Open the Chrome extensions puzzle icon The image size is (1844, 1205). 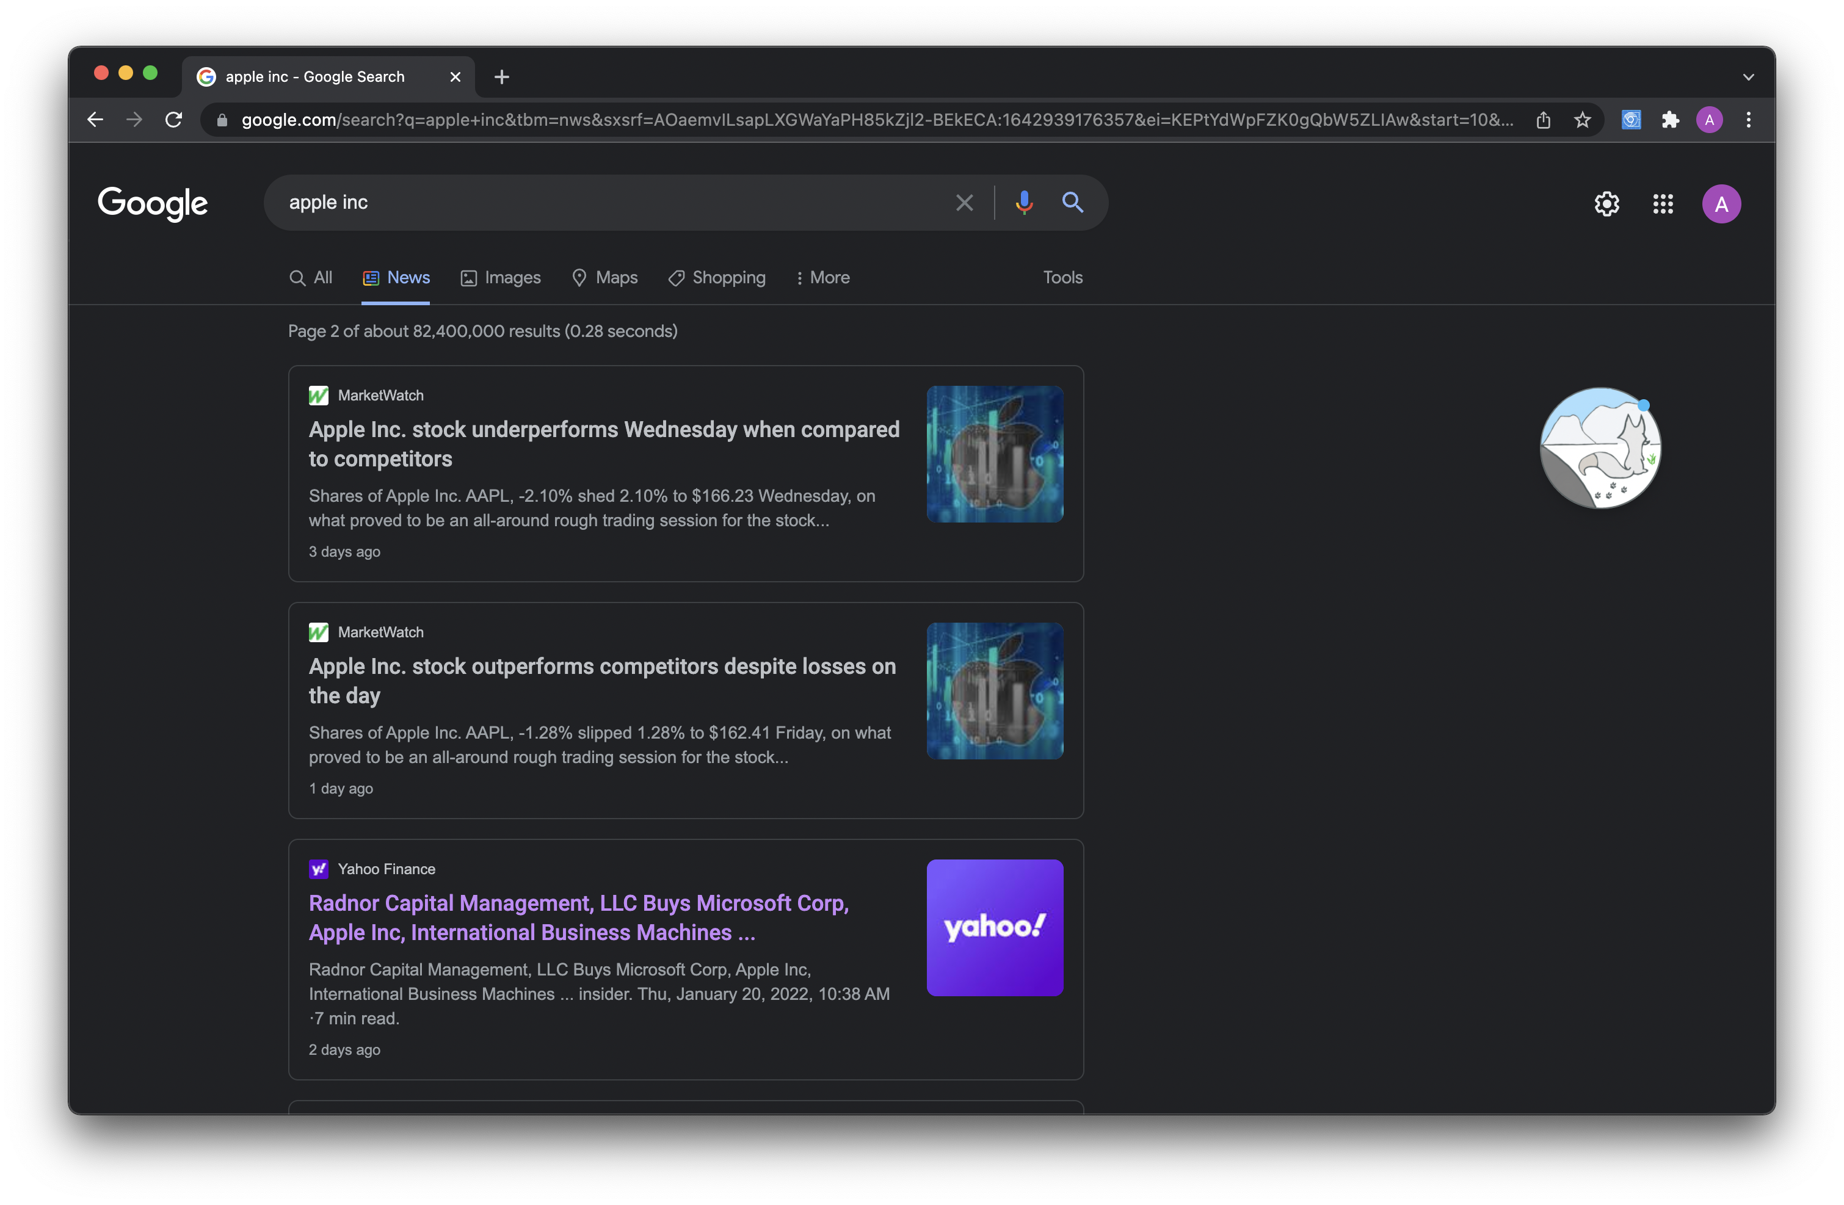coord(1669,120)
